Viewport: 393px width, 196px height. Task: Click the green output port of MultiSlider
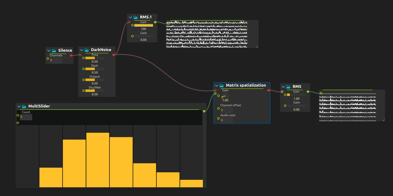point(204,111)
